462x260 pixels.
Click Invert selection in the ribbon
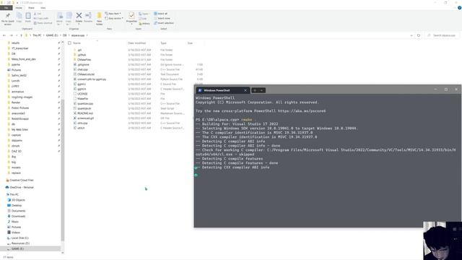164,23
